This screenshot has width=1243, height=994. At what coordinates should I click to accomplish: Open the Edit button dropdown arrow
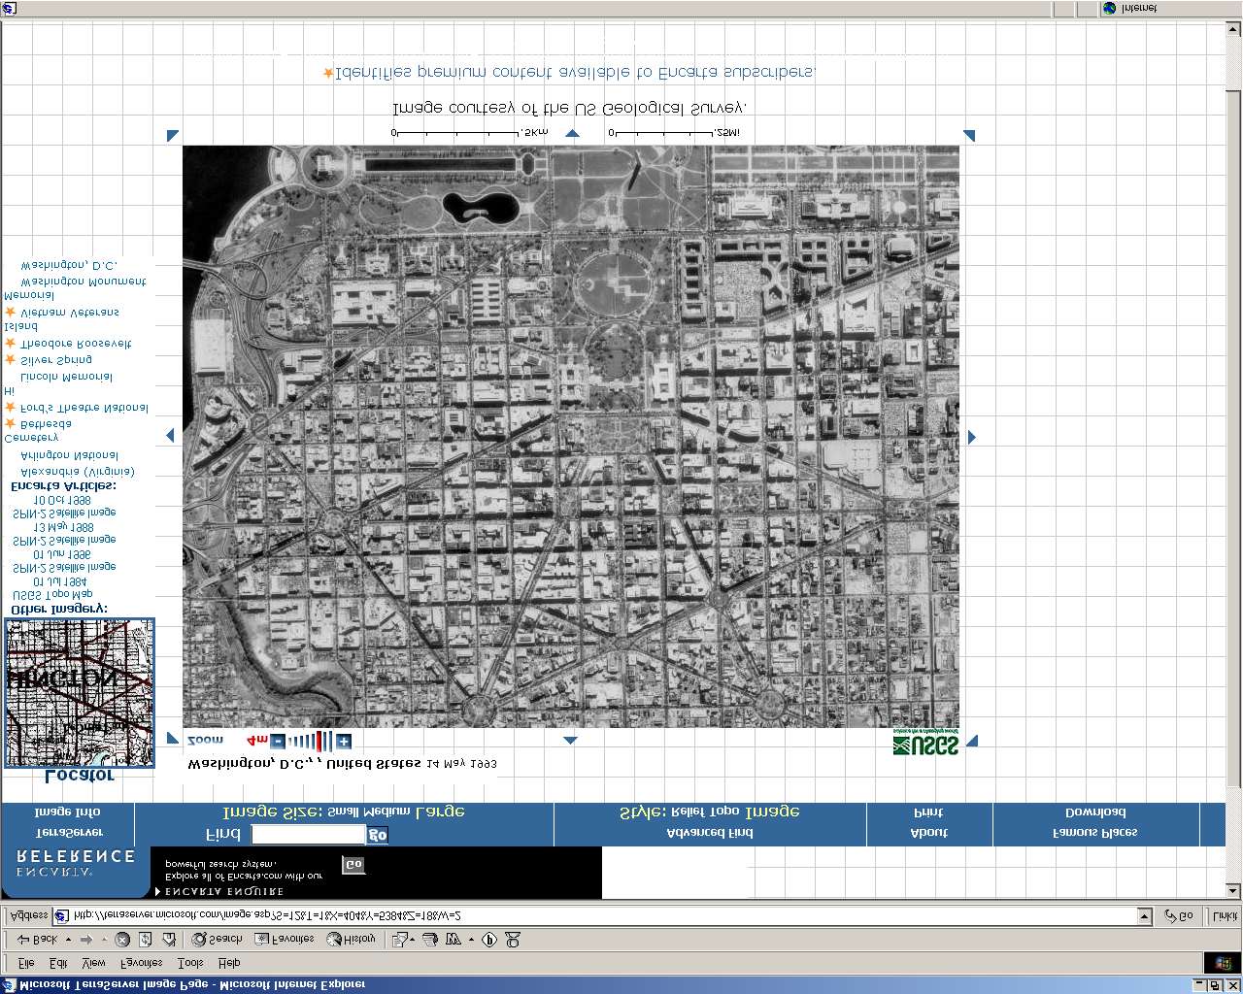tap(471, 940)
